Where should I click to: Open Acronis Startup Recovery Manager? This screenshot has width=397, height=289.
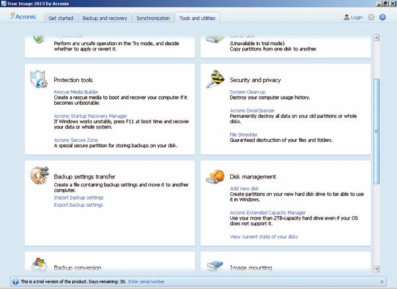click(91, 116)
